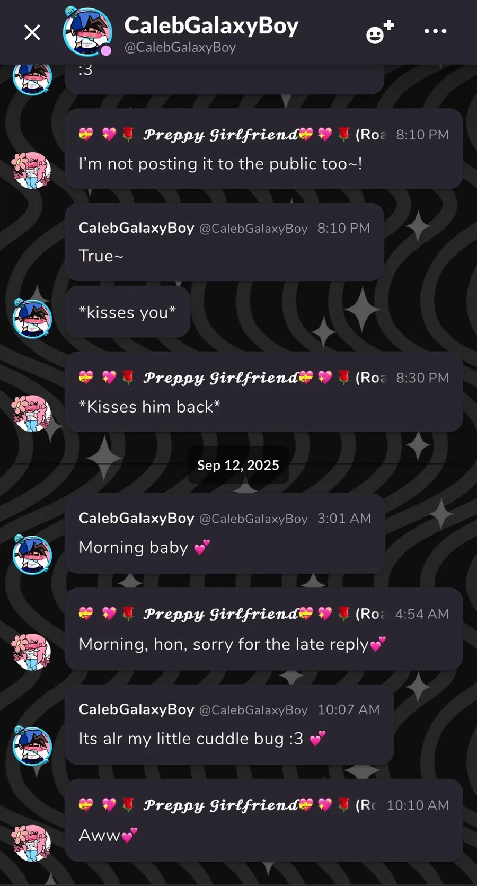Tap Caleb's avatar beside 'Morning baby' message
Screen dimensions: 477x886
32,554
